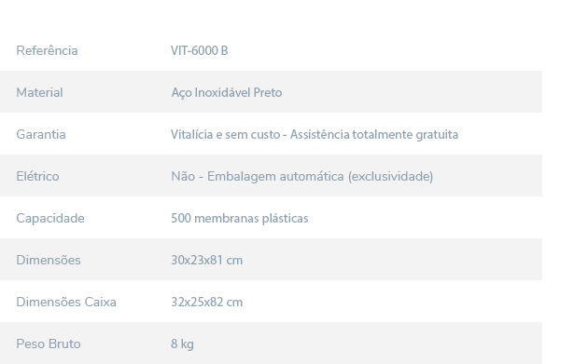Click the Dimensões row label
The width and height of the screenshot is (574, 364).
[x=49, y=260]
